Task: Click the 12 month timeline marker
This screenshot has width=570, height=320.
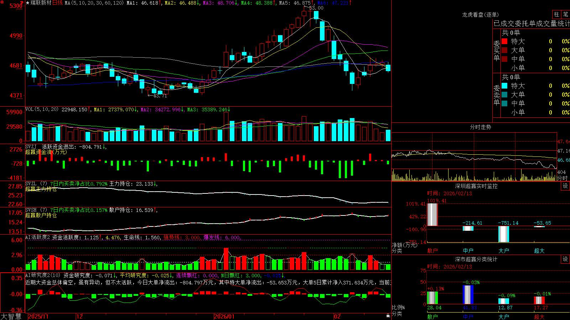Action: click(x=80, y=316)
